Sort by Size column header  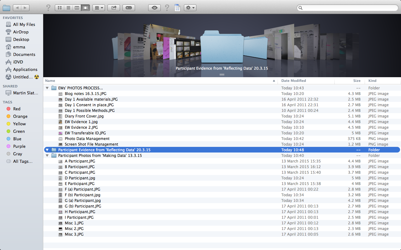tap(357, 81)
